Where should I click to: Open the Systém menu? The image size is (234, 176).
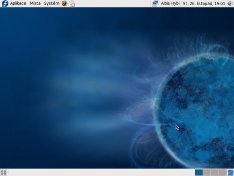click(51, 3)
